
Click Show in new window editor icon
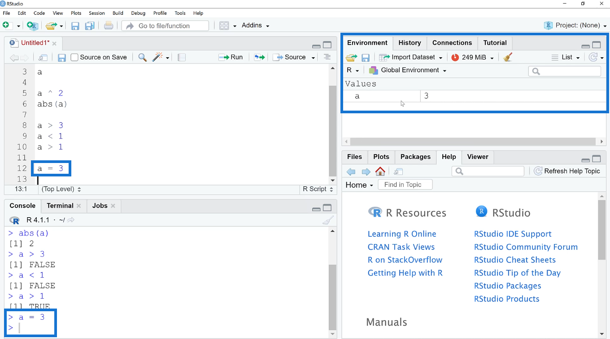pos(43,57)
